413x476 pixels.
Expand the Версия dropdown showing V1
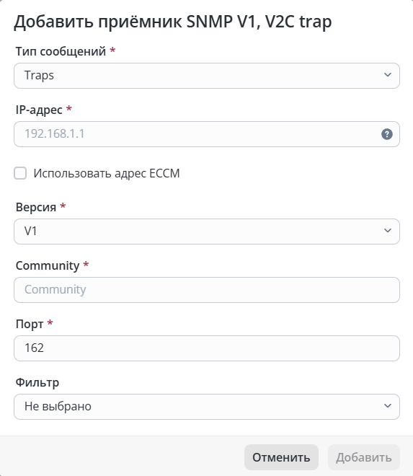point(207,232)
